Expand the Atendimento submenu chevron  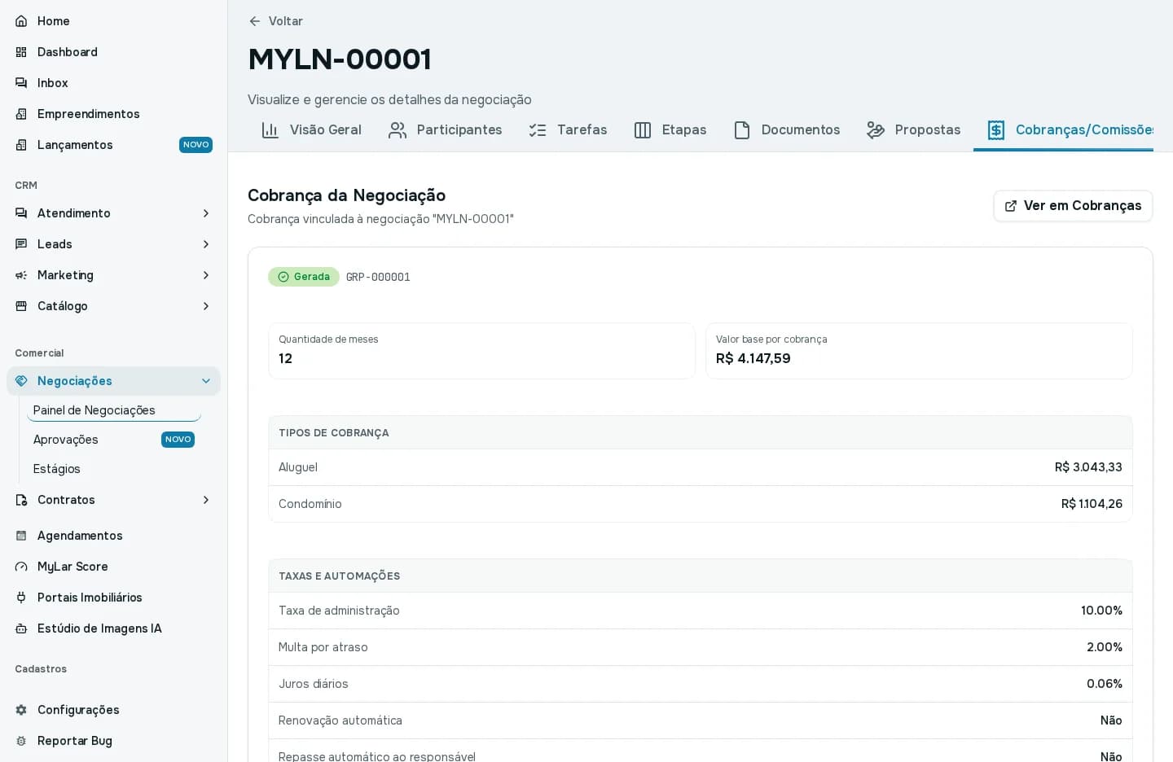click(206, 213)
